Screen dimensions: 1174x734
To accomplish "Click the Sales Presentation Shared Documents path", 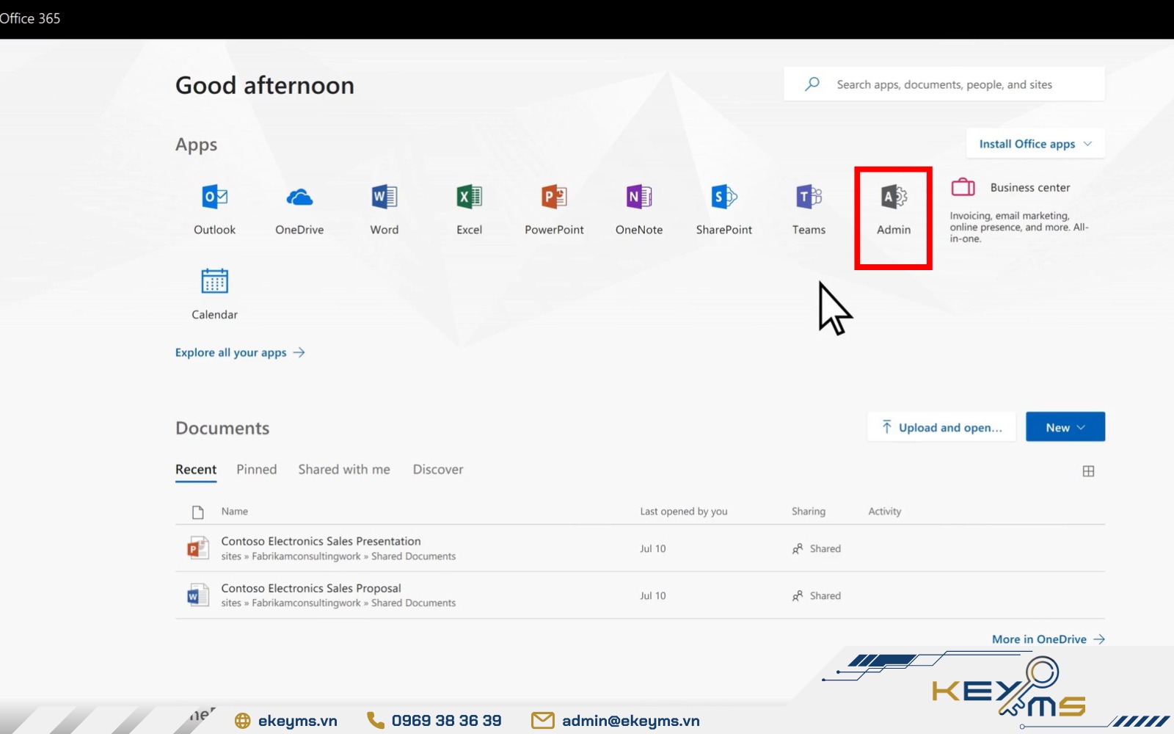I will [338, 556].
